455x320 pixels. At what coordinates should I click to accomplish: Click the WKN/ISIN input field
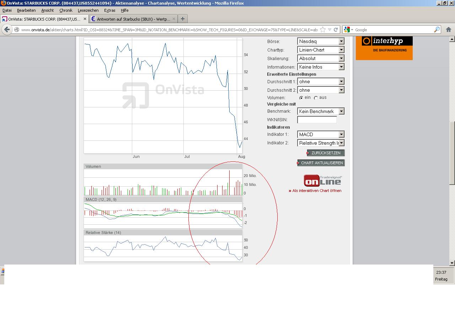click(x=317, y=120)
